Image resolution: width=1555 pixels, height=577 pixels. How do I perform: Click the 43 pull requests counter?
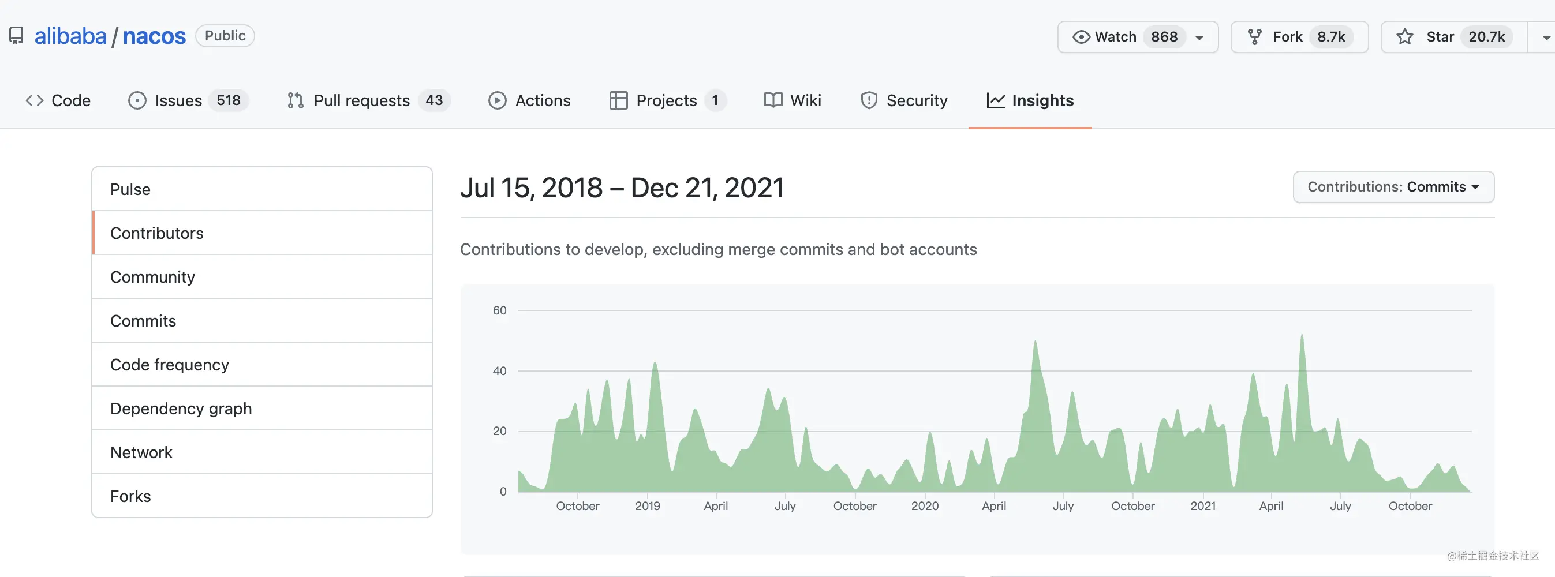click(434, 100)
